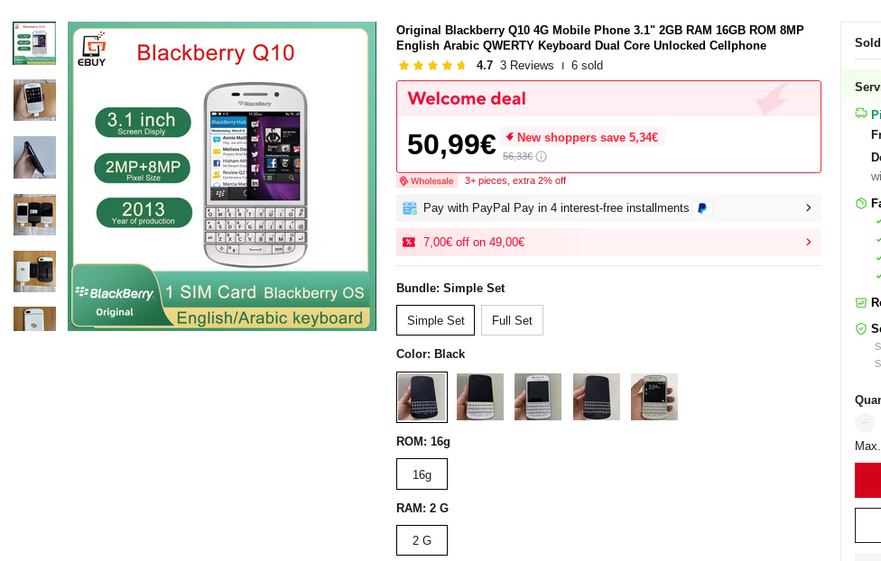Screen dimensions: 881x561
Task: Select the Full Set bundle option
Action: point(512,320)
